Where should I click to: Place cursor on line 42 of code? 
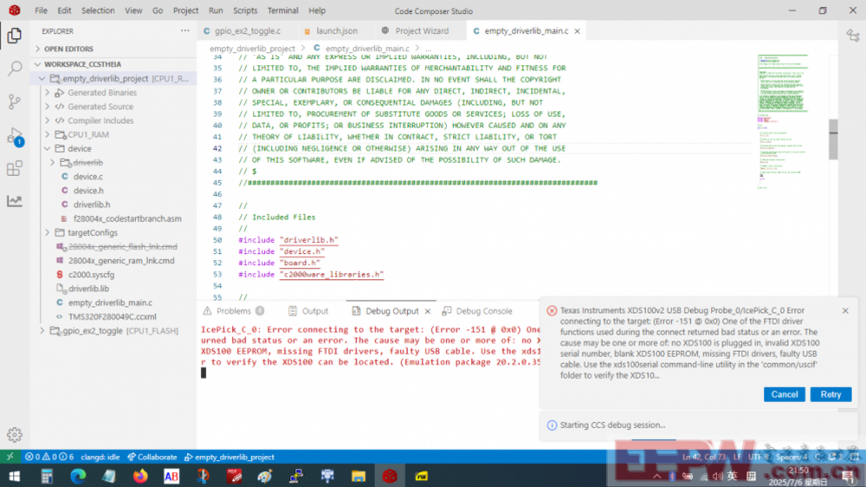[x=402, y=149]
